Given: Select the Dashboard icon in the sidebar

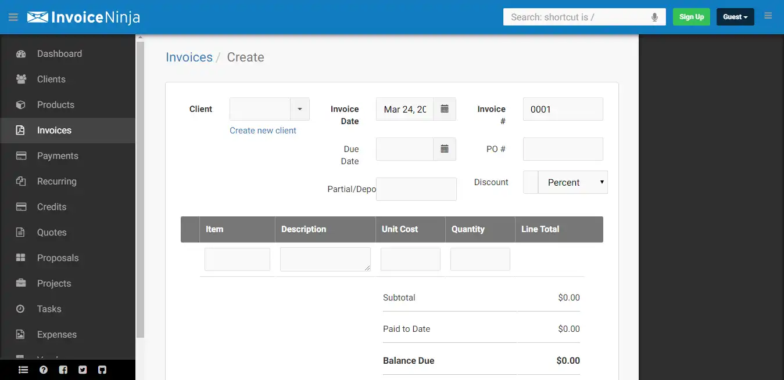Looking at the screenshot, I should [x=22, y=53].
